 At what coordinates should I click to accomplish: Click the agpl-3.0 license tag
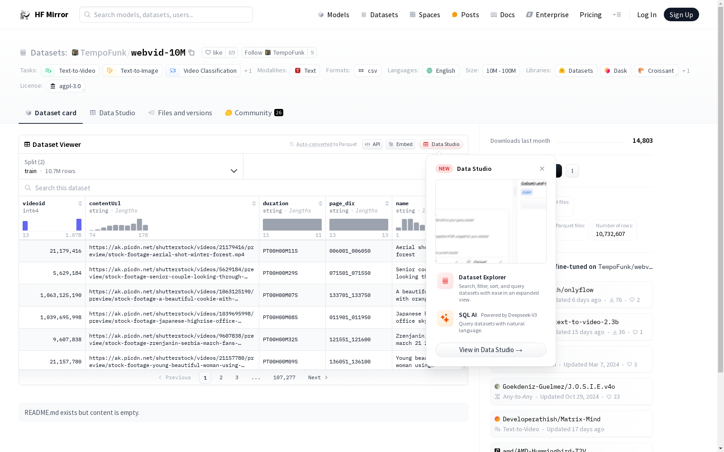[x=66, y=86]
